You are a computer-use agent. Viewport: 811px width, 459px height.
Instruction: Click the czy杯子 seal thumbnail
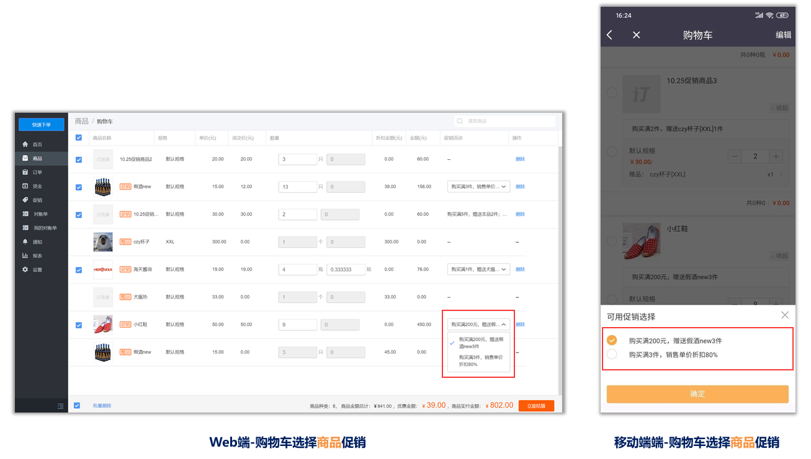coord(103,242)
